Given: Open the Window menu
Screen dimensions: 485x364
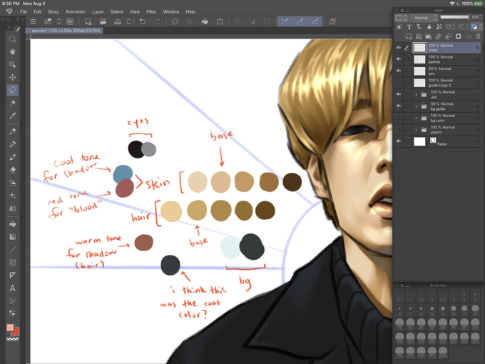Looking at the screenshot, I should pyautogui.click(x=171, y=11).
